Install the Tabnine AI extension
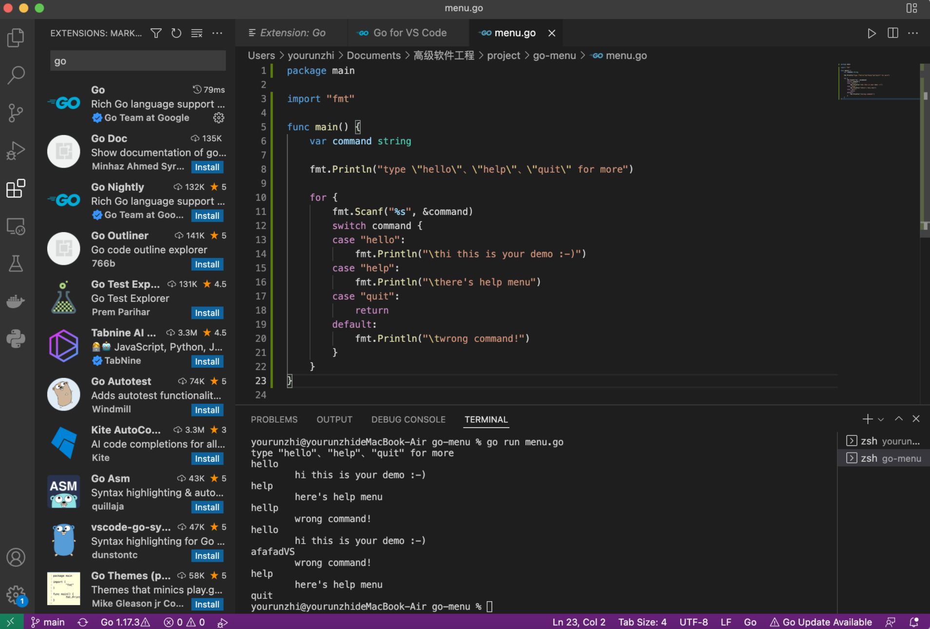 pos(207,361)
